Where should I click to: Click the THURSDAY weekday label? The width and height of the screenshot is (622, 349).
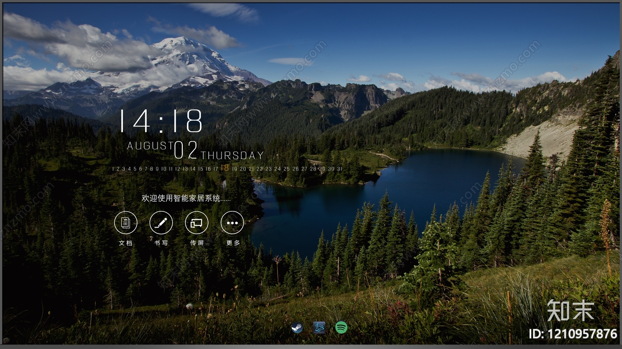click(232, 155)
